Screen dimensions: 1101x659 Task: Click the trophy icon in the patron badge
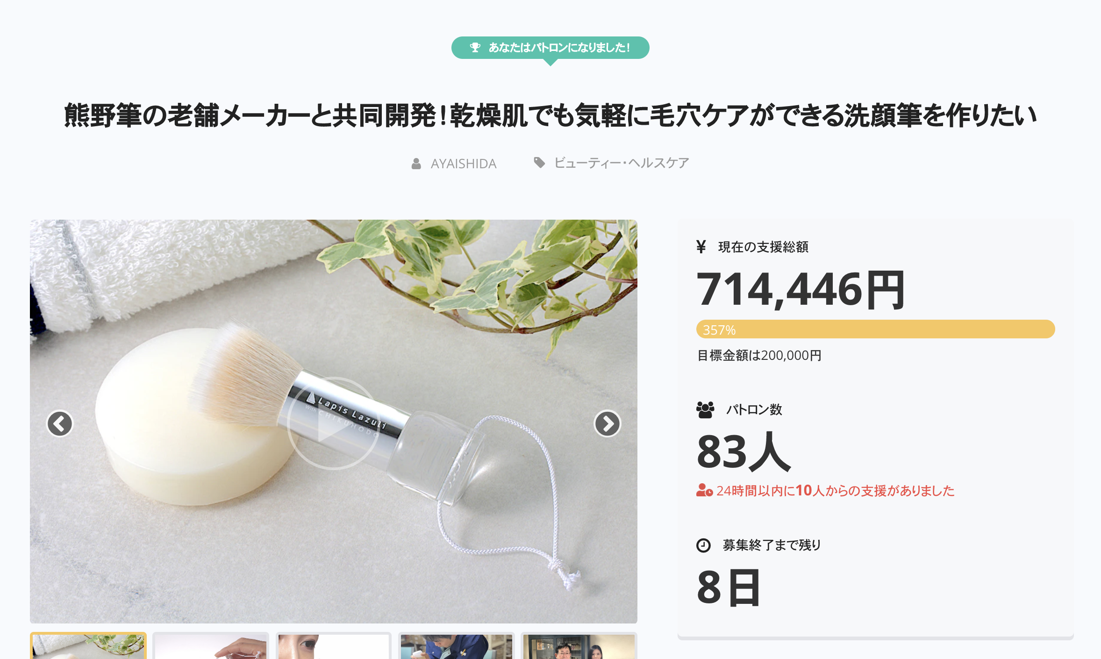475,47
